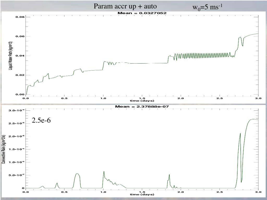Select the 'w0=5 ms-1' label
Viewport: 267px width, 200px height.
tap(207, 7)
